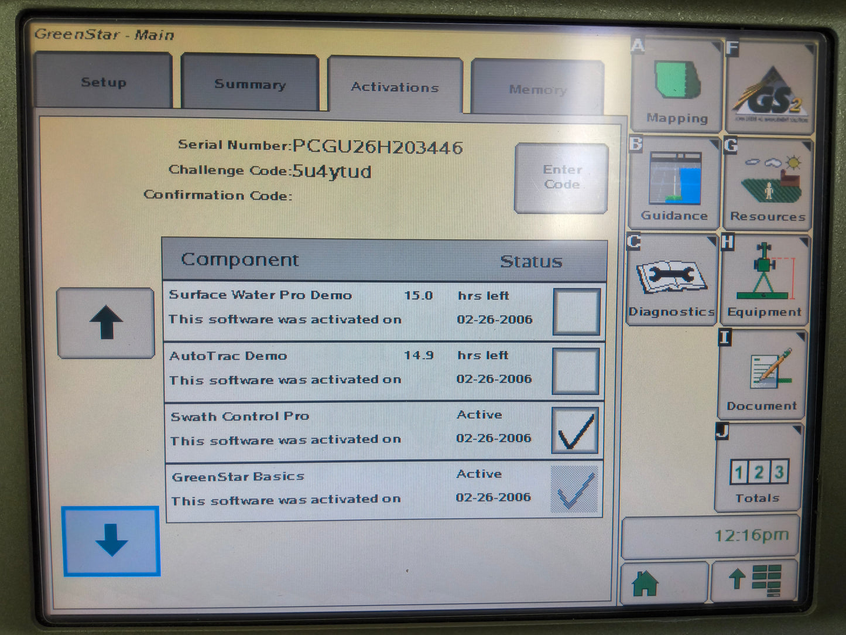
Task: Open the menu grid arrow icon
Action: pyautogui.click(x=755, y=581)
